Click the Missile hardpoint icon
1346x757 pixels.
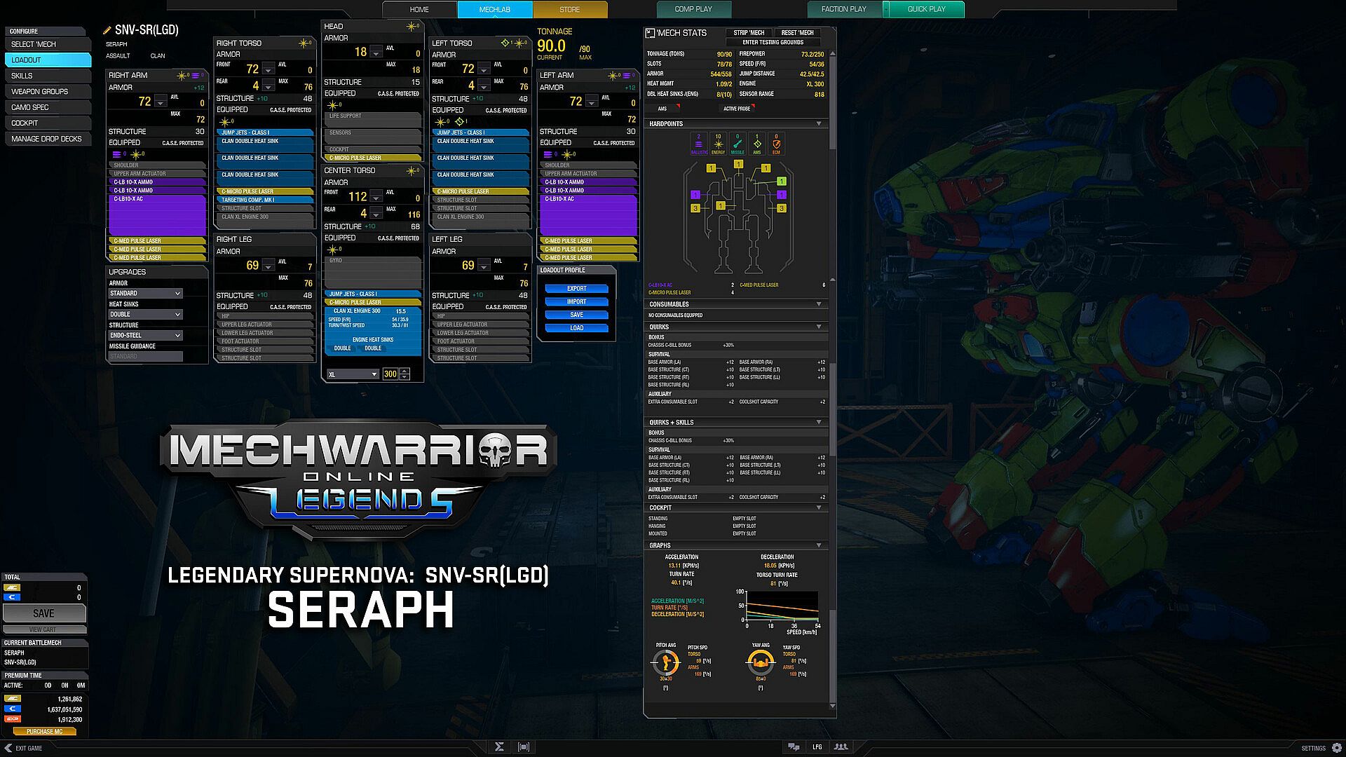(737, 144)
